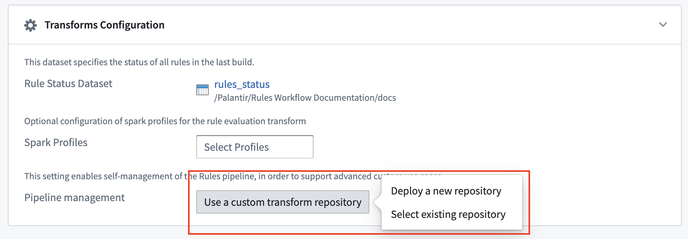Click the /Palantir/Rules Workflow Documentation/docs path
The width and height of the screenshot is (688, 239).
pyautogui.click(x=305, y=98)
